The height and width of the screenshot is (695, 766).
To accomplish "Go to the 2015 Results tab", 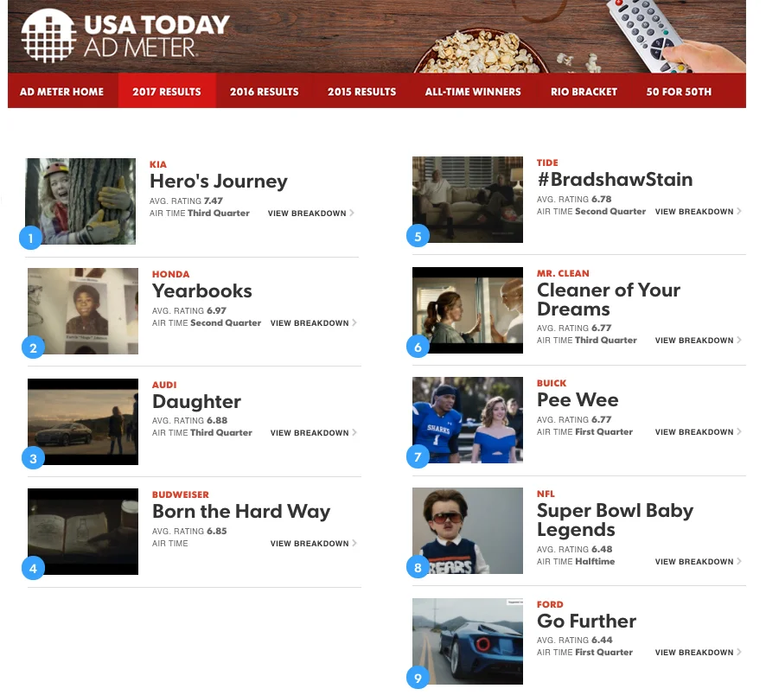I will [362, 92].
